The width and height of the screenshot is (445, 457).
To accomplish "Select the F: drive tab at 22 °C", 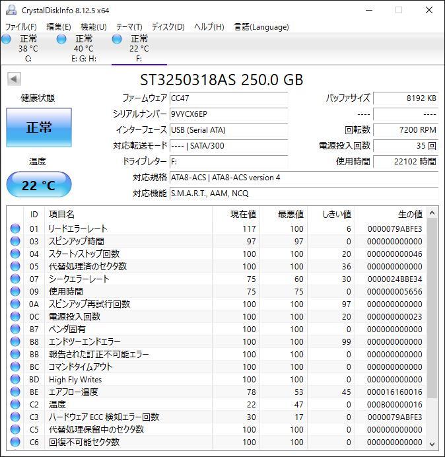I will tap(139, 48).
